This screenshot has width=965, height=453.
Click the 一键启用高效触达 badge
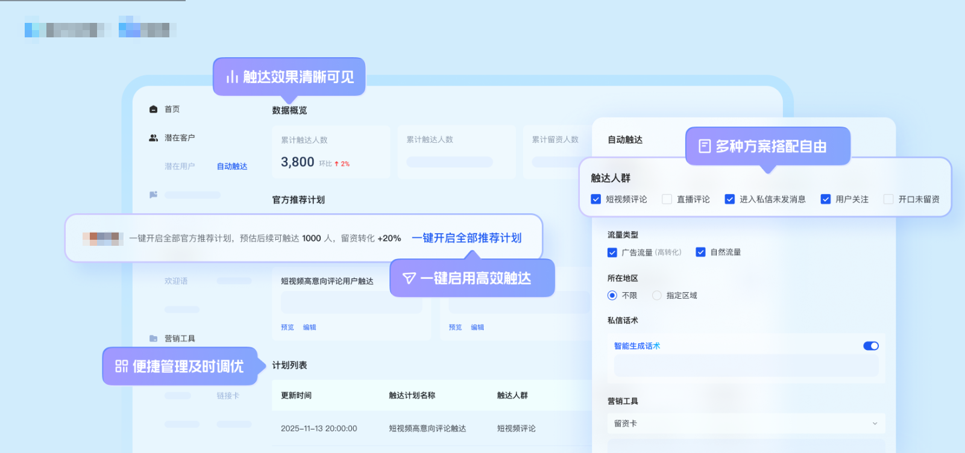coord(472,278)
